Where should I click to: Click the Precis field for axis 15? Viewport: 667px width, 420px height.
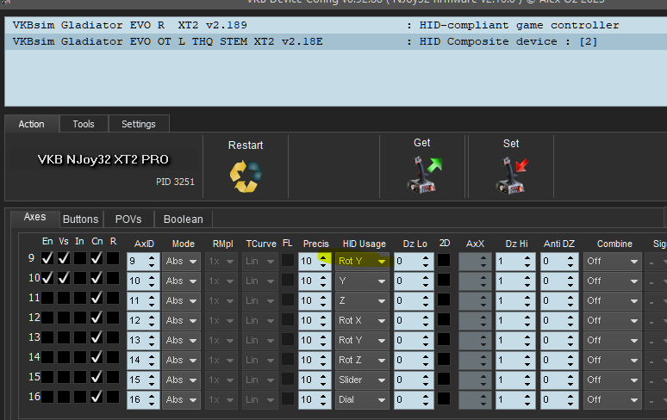tap(315, 380)
